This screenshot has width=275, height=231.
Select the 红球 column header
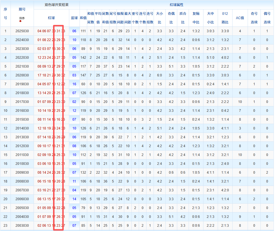51,18
